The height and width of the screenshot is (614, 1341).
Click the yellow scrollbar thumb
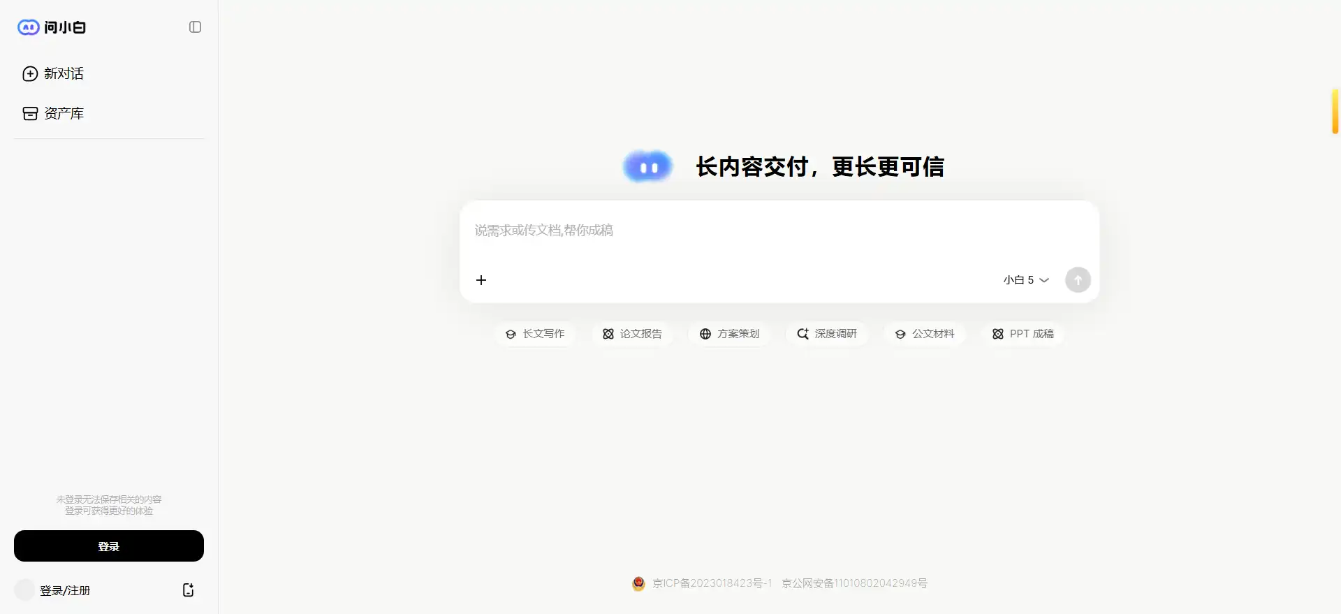point(1335,112)
